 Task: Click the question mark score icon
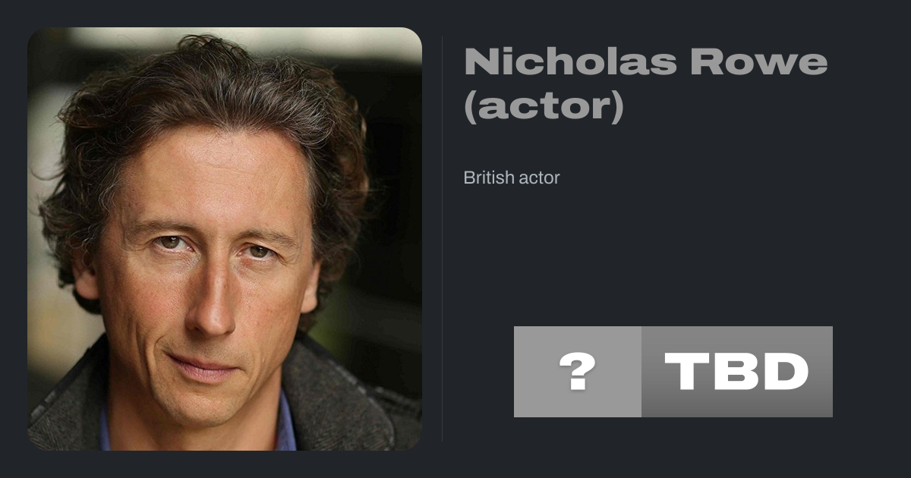pyautogui.click(x=578, y=372)
